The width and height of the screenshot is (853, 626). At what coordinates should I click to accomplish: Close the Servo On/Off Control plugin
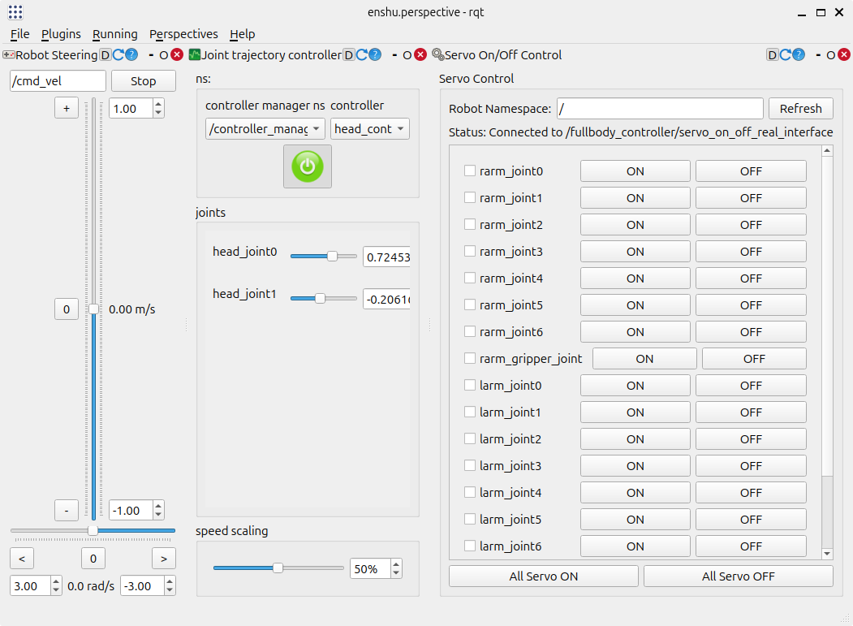pyautogui.click(x=844, y=55)
